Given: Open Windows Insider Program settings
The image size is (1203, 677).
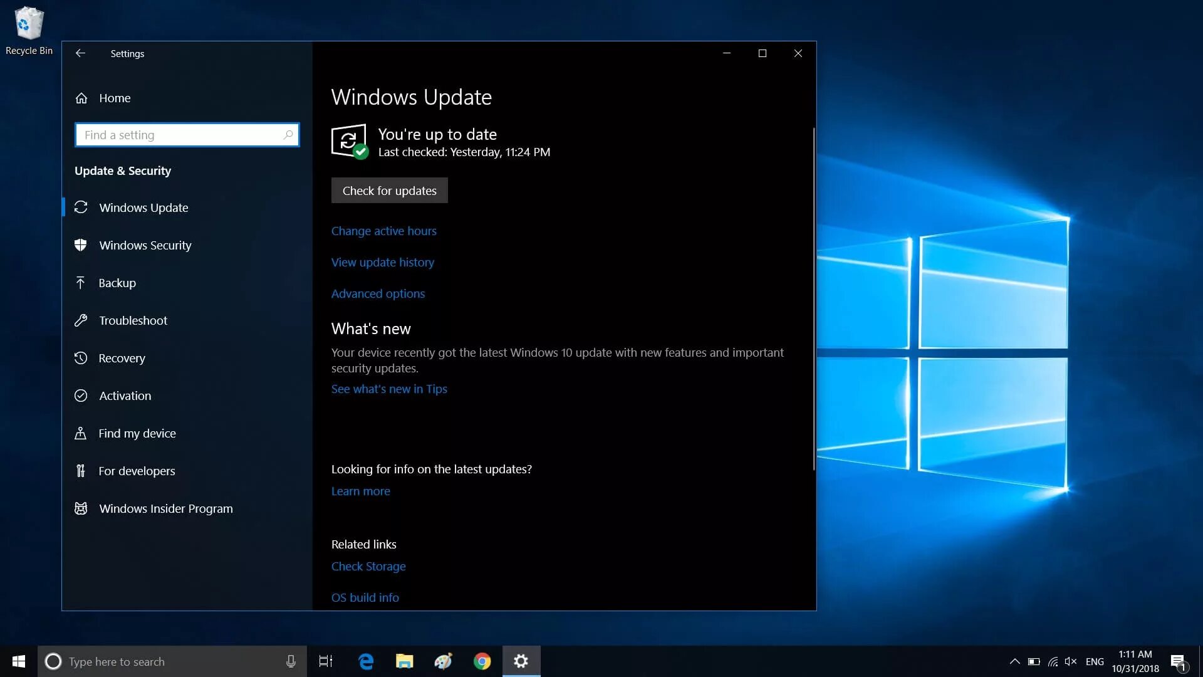Looking at the screenshot, I should (165, 508).
